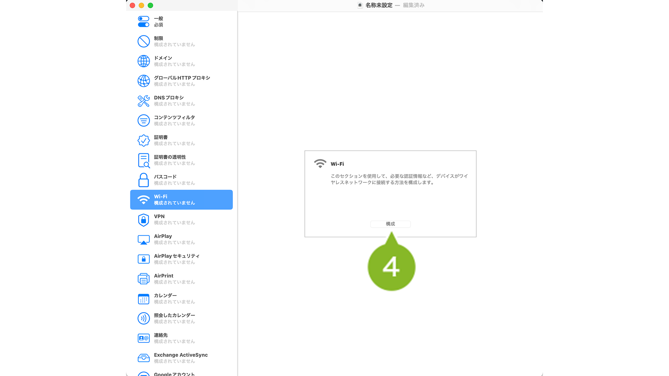Select the カレンダー calendar icon
Image resolution: width=669 pixels, height=376 pixels.
coord(143,299)
